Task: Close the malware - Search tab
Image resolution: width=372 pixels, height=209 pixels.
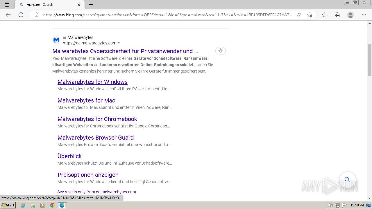Action: tap(79, 5)
